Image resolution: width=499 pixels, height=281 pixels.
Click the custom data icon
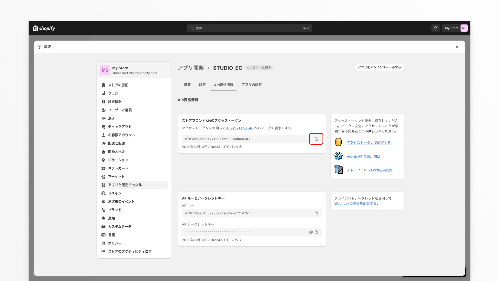(103, 227)
